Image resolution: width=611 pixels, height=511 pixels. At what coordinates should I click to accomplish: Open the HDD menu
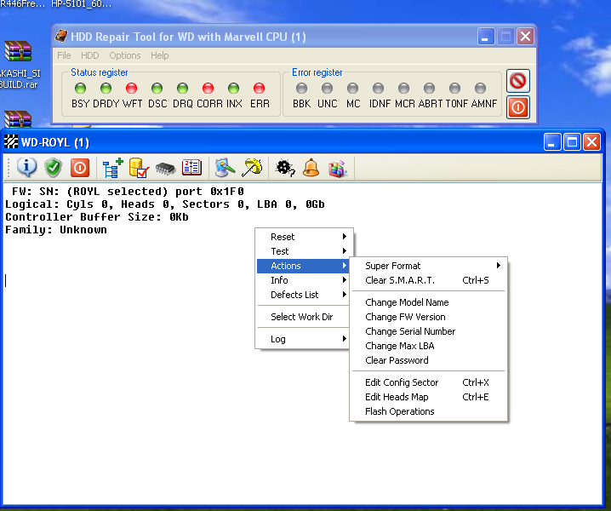coord(89,55)
